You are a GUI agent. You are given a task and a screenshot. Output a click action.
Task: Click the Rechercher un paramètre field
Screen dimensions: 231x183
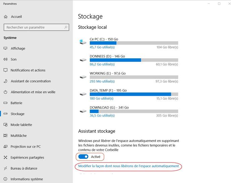36,27
